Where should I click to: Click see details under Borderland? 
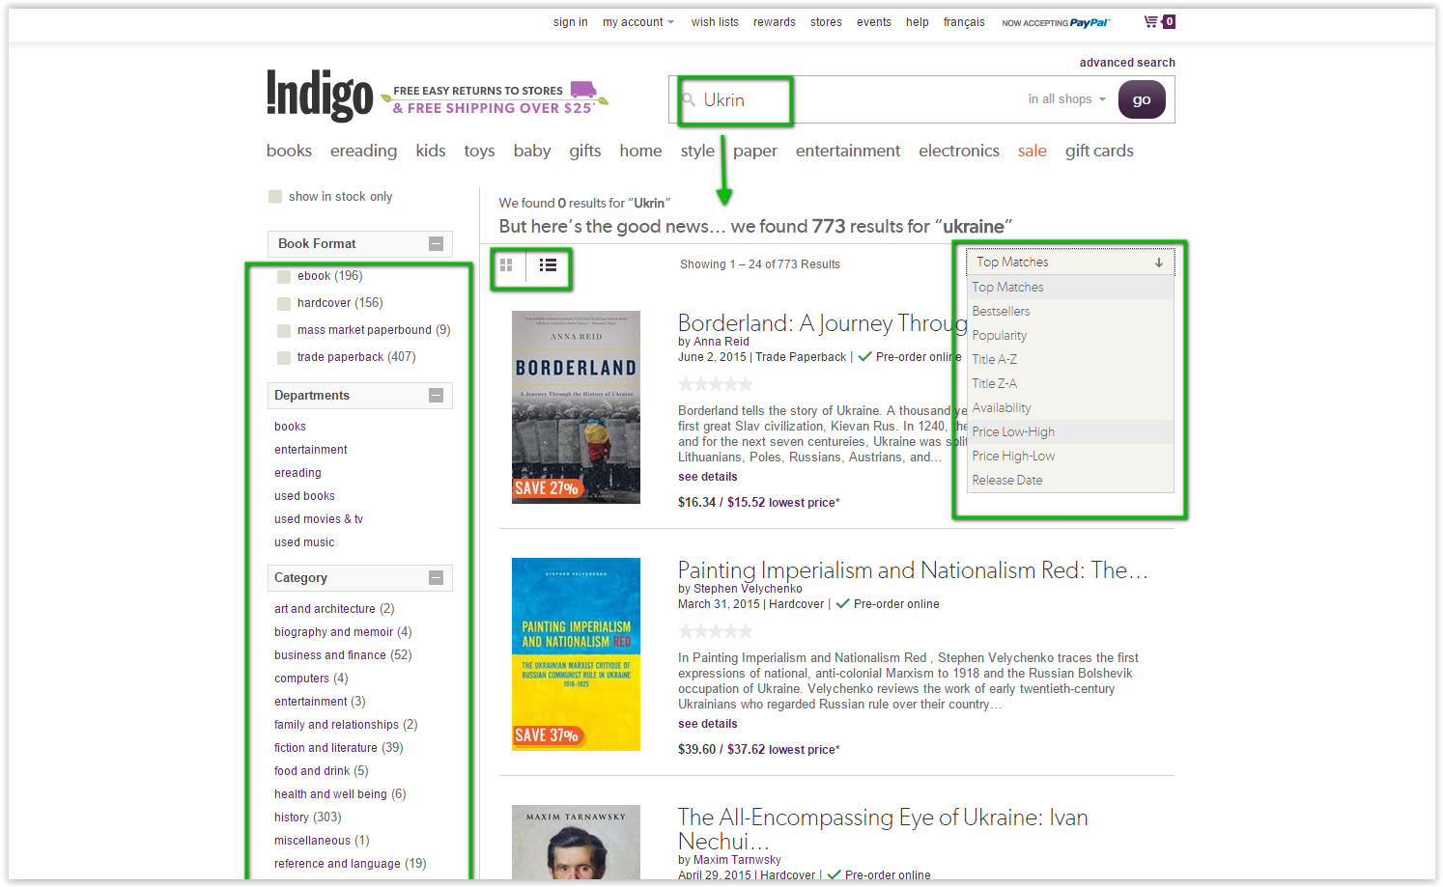click(707, 477)
